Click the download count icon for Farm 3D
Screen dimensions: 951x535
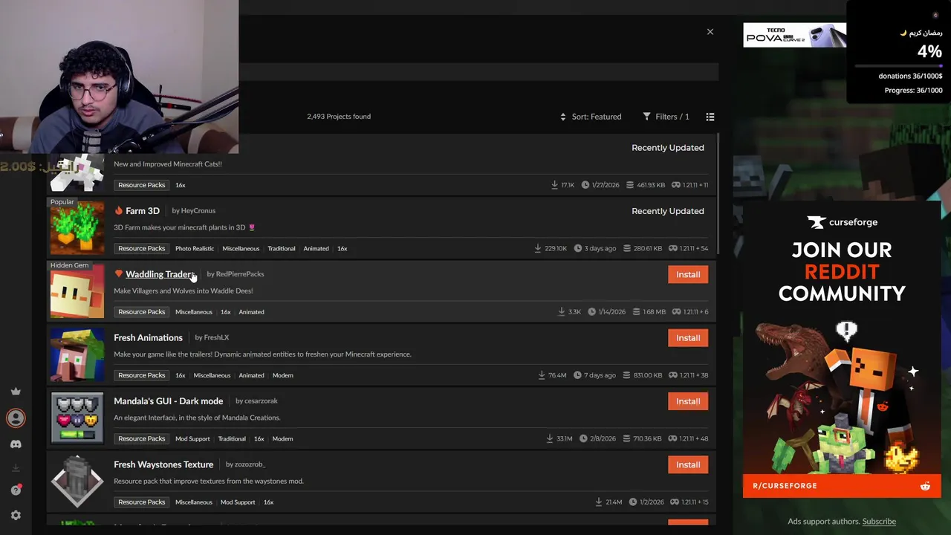538,248
